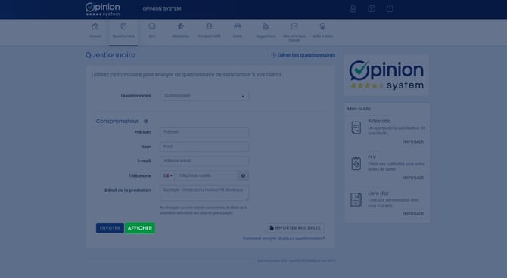507x278 pixels.
Task: Click the info icon beside Consommateur
Action: coord(145,122)
